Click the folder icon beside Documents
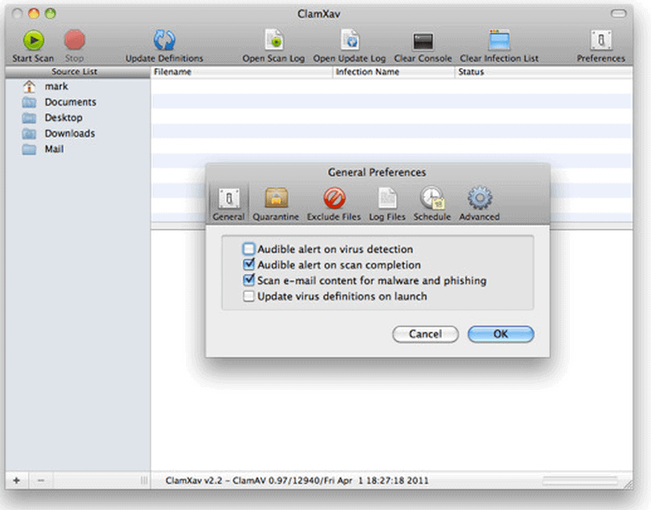The image size is (651, 510). (x=29, y=102)
